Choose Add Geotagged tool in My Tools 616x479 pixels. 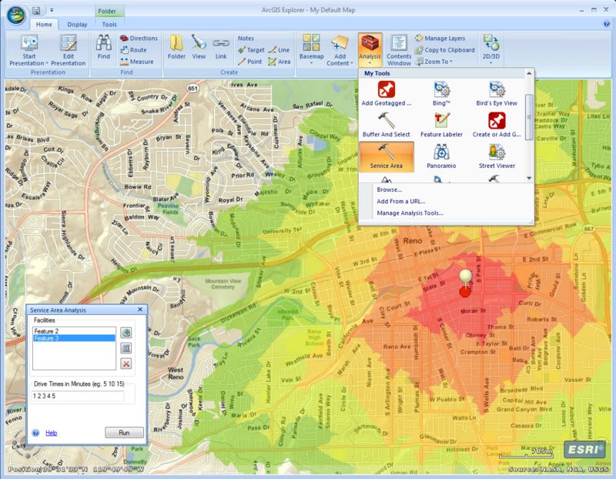pos(387,93)
